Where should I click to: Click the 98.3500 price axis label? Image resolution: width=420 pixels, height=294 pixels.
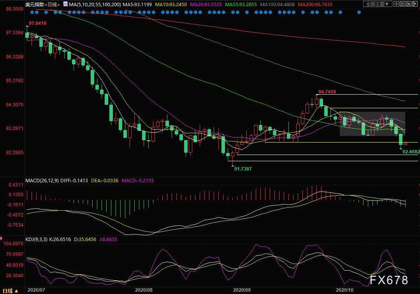click(15, 9)
